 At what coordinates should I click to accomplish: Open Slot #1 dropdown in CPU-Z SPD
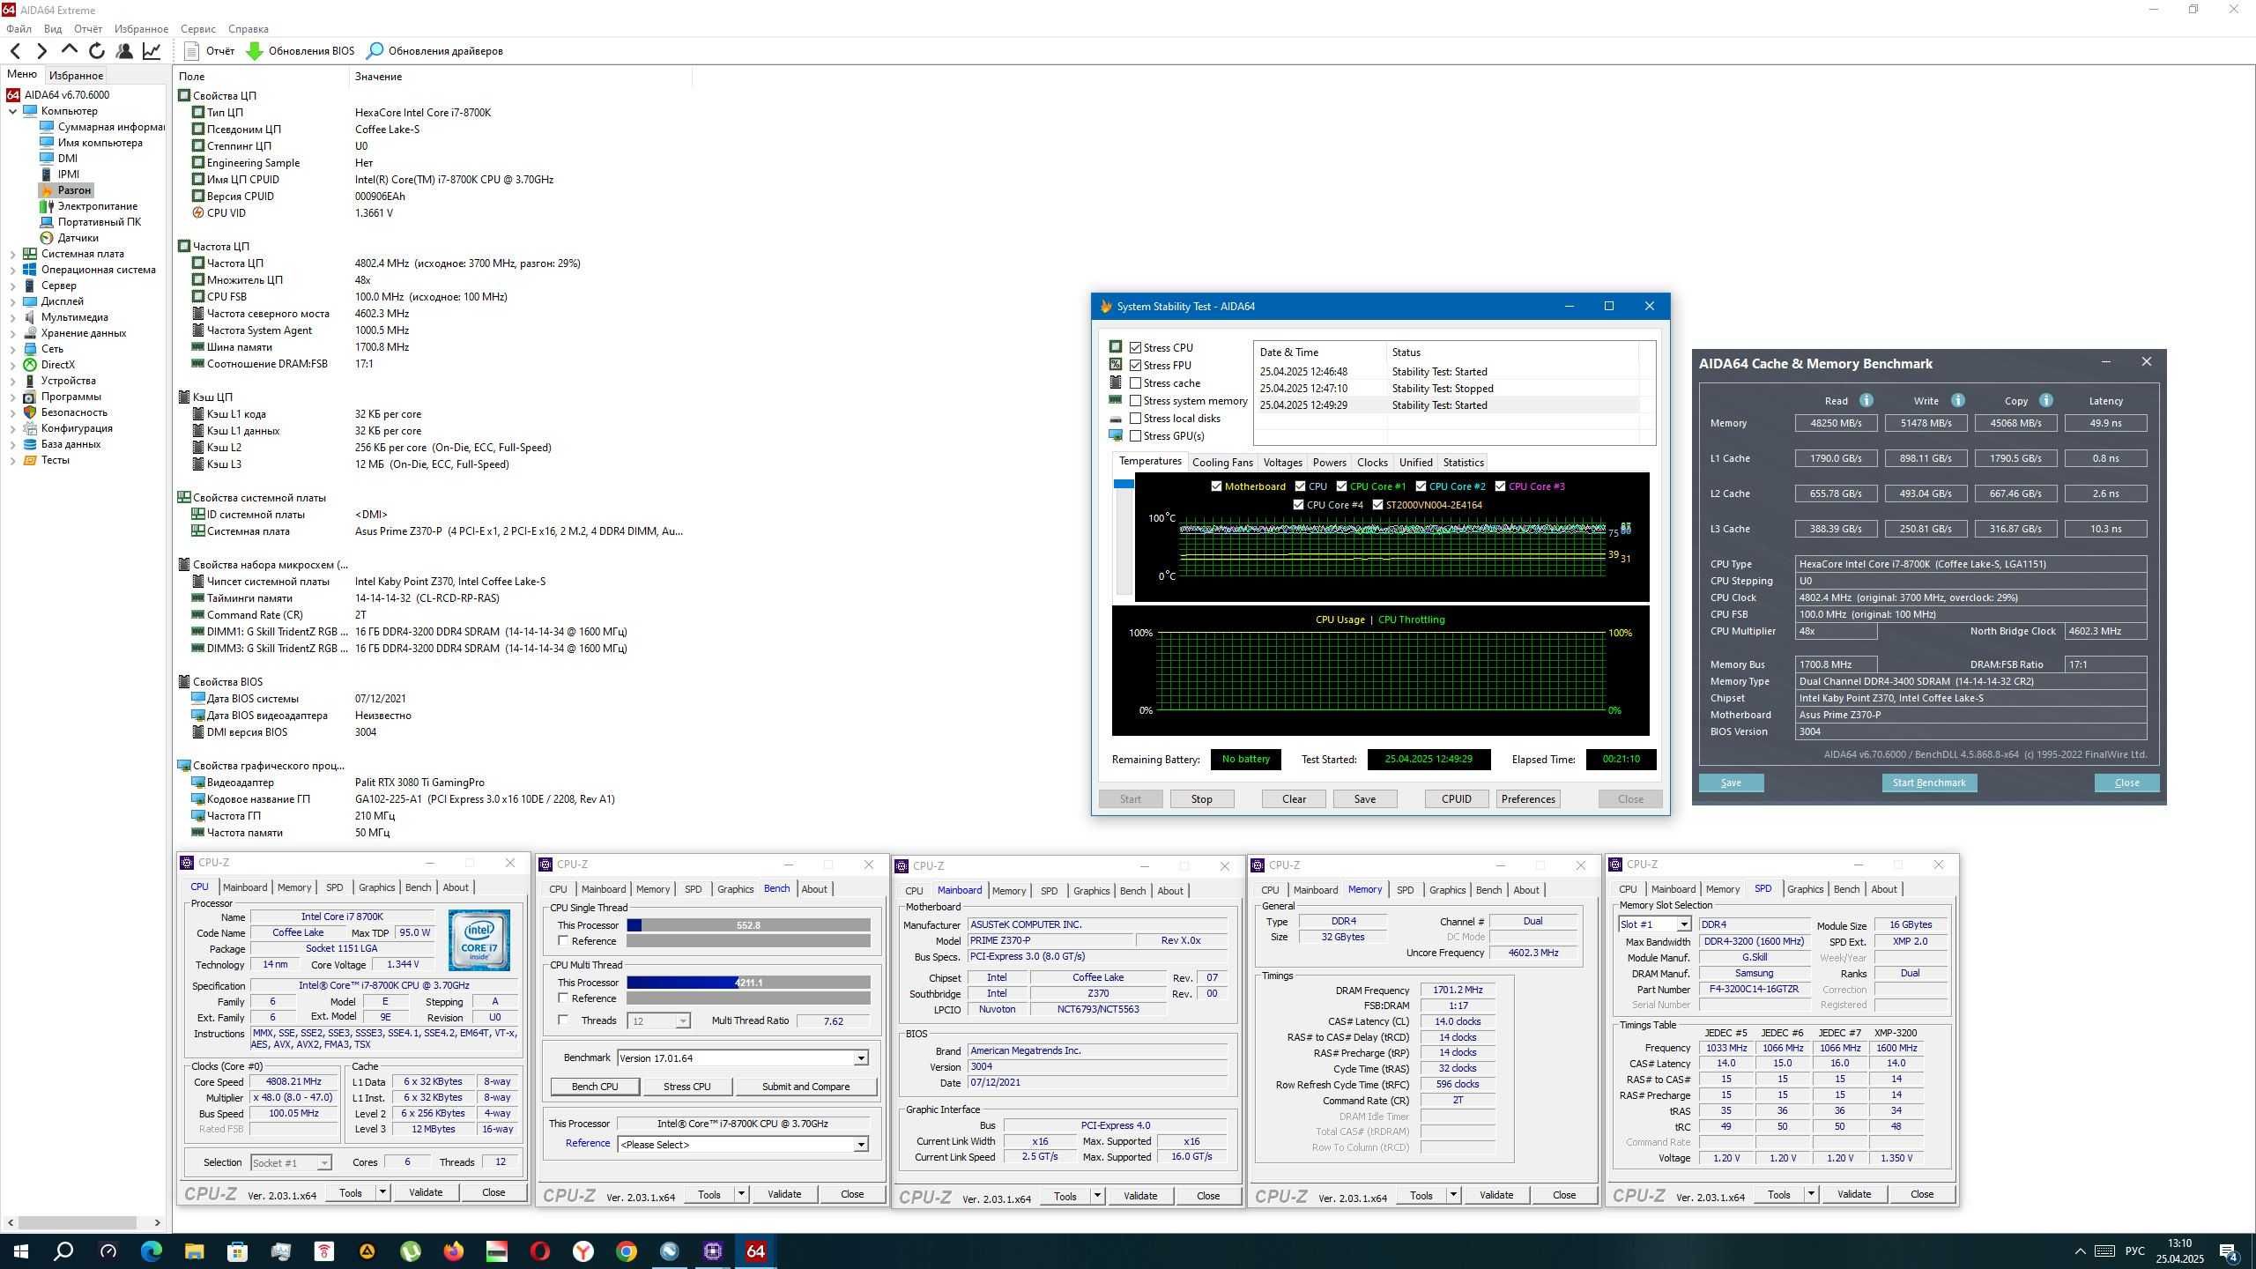pyautogui.click(x=1683, y=924)
